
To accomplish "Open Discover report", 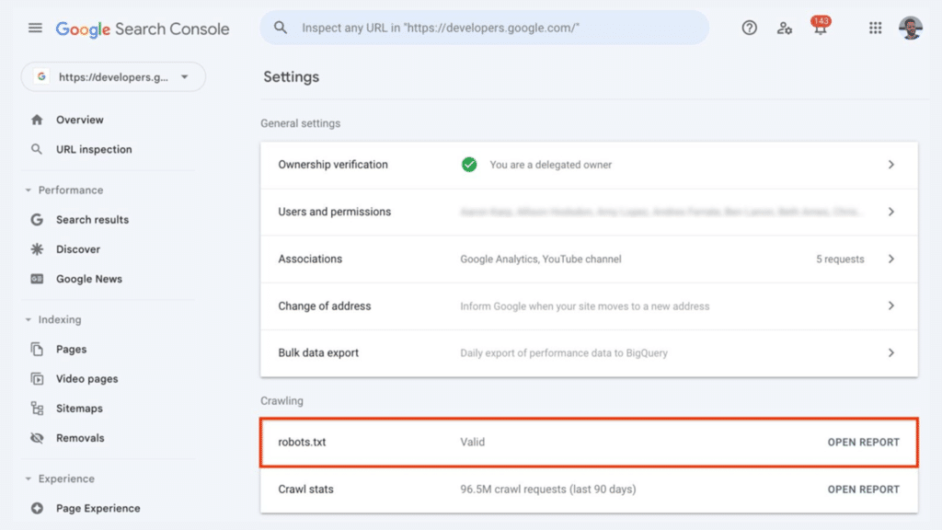I will pyautogui.click(x=78, y=248).
